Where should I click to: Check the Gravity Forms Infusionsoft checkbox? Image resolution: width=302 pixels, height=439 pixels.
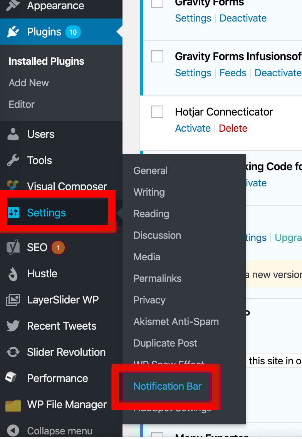click(x=157, y=56)
